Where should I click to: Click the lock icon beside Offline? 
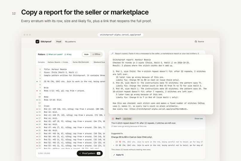(93, 54)
